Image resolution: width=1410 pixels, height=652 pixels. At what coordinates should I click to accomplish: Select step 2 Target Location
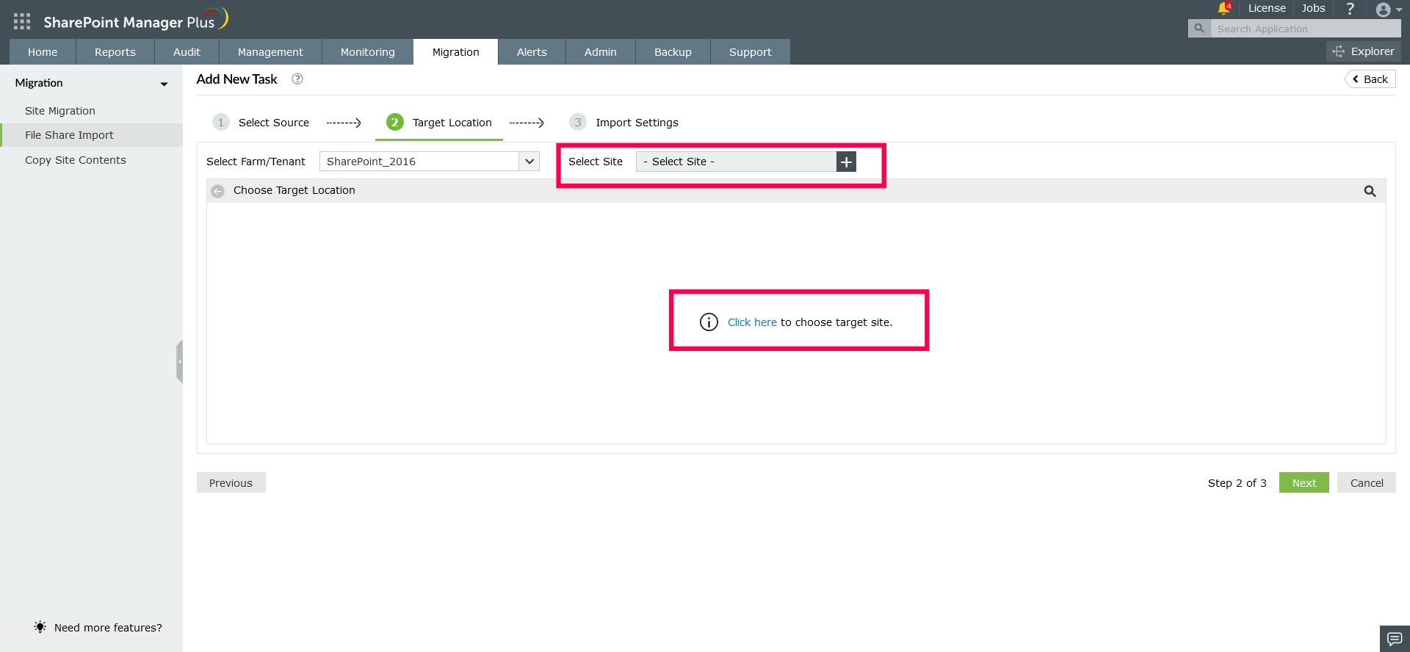pyautogui.click(x=439, y=123)
